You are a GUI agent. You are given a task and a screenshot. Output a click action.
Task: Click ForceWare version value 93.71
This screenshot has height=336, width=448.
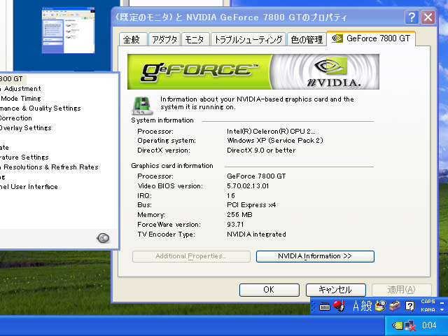click(x=235, y=224)
